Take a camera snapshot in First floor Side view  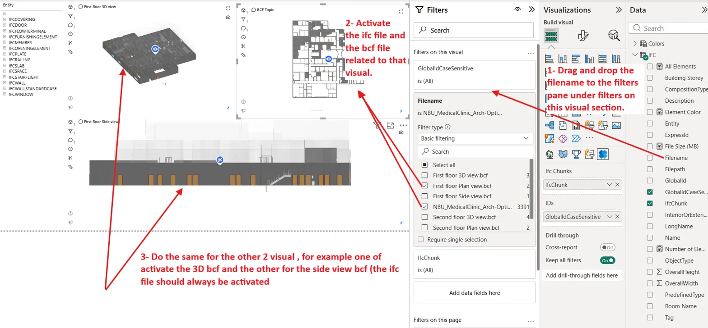click(x=401, y=132)
